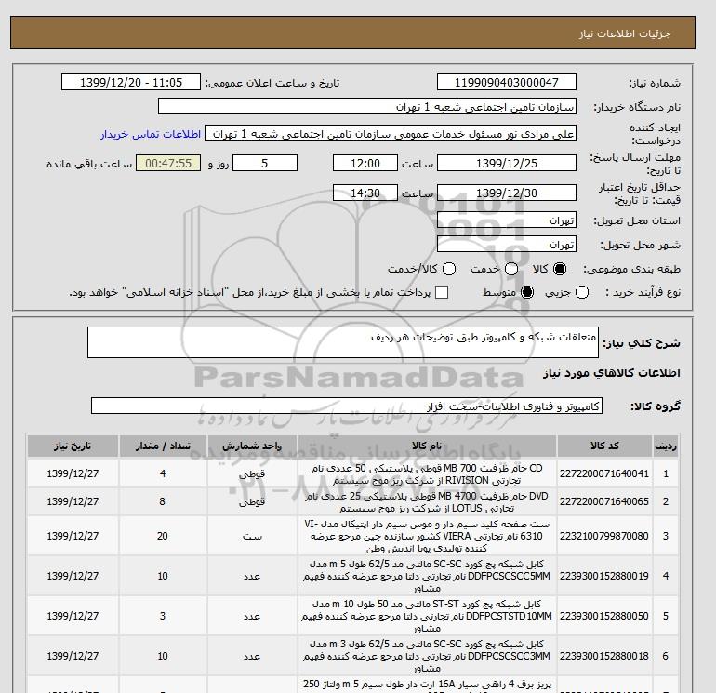Click quantity 8 in row 2
Screen dimensions: 716x693
(x=163, y=501)
